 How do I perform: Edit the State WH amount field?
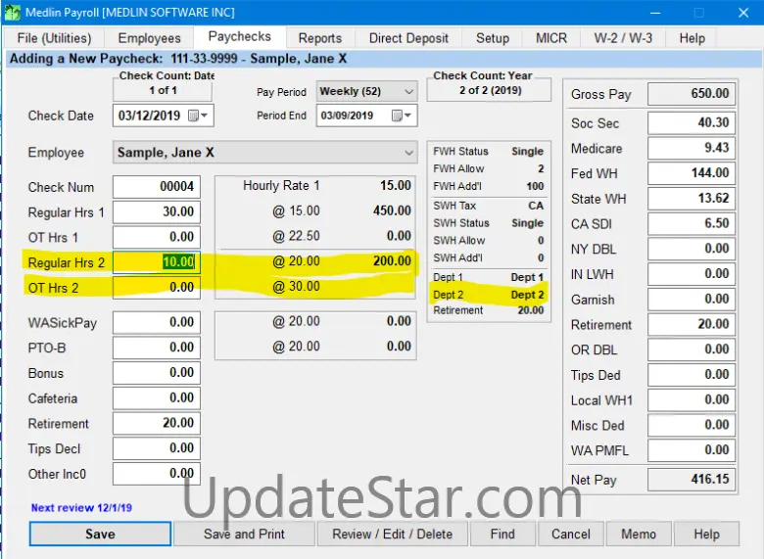click(x=691, y=198)
